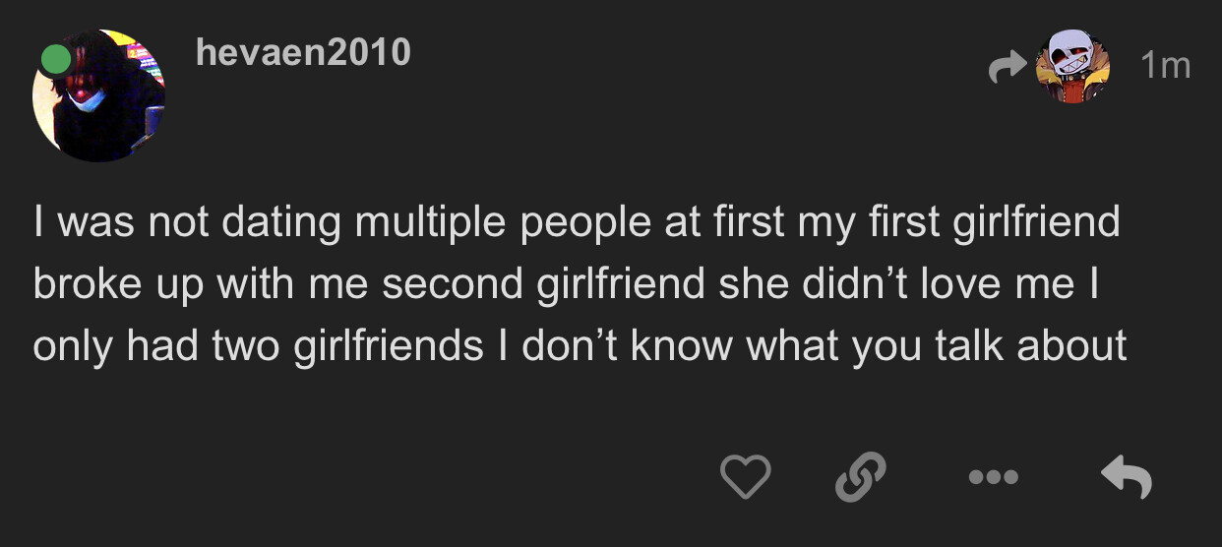Click the post line starting "I was not"
1222x547 pixels.
pyautogui.click(x=576, y=221)
